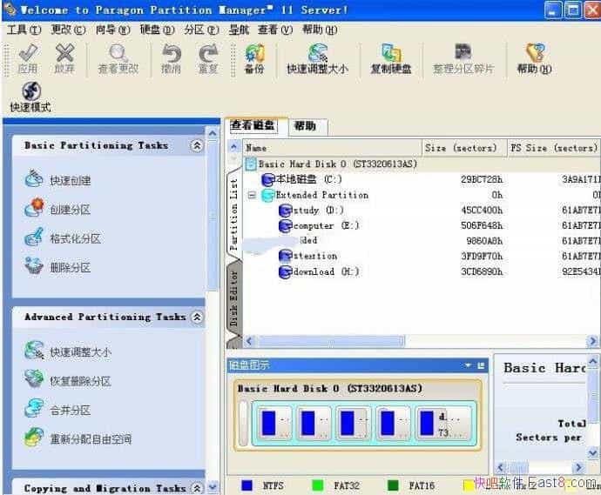Switch to the Disk Editor vertical tab

233,298
